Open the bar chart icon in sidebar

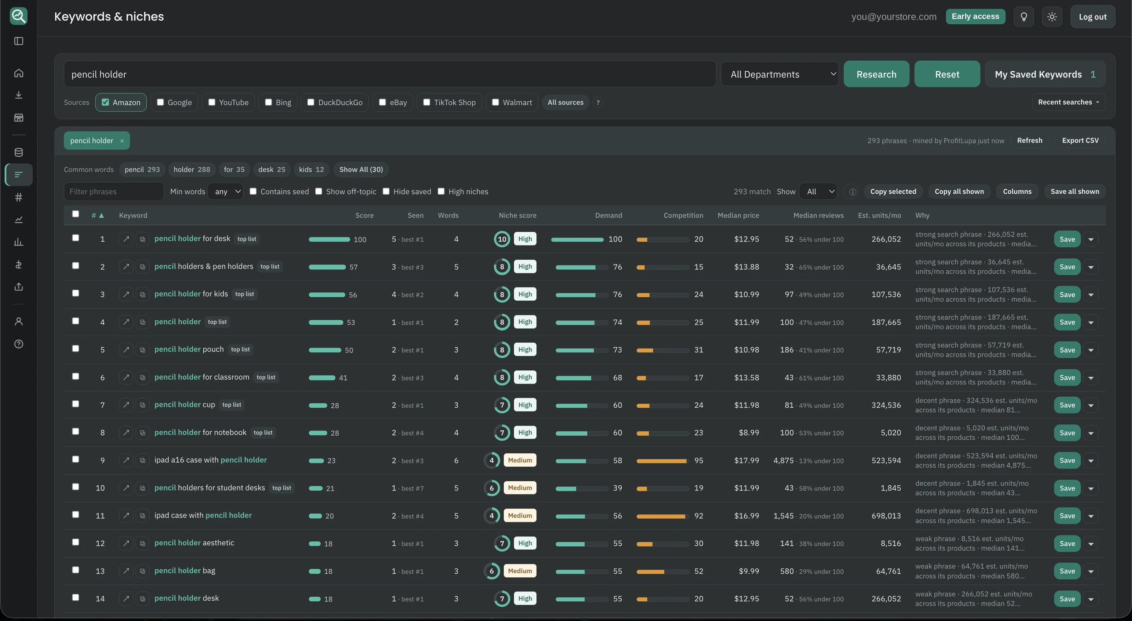pos(19,242)
